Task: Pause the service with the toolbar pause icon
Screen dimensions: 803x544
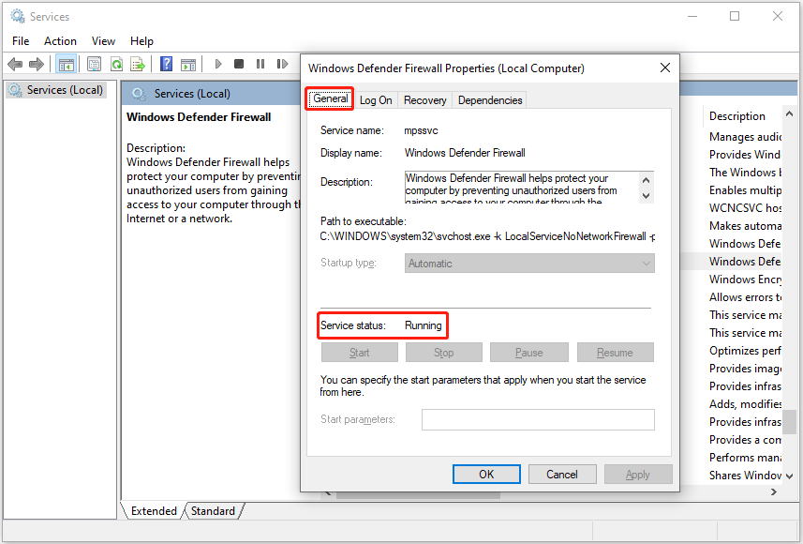Action: pos(260,64)
